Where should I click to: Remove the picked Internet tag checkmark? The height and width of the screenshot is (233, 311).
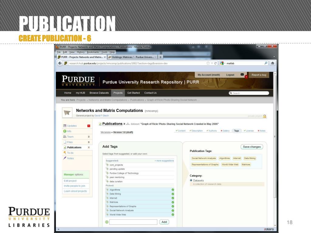(173, 198)
